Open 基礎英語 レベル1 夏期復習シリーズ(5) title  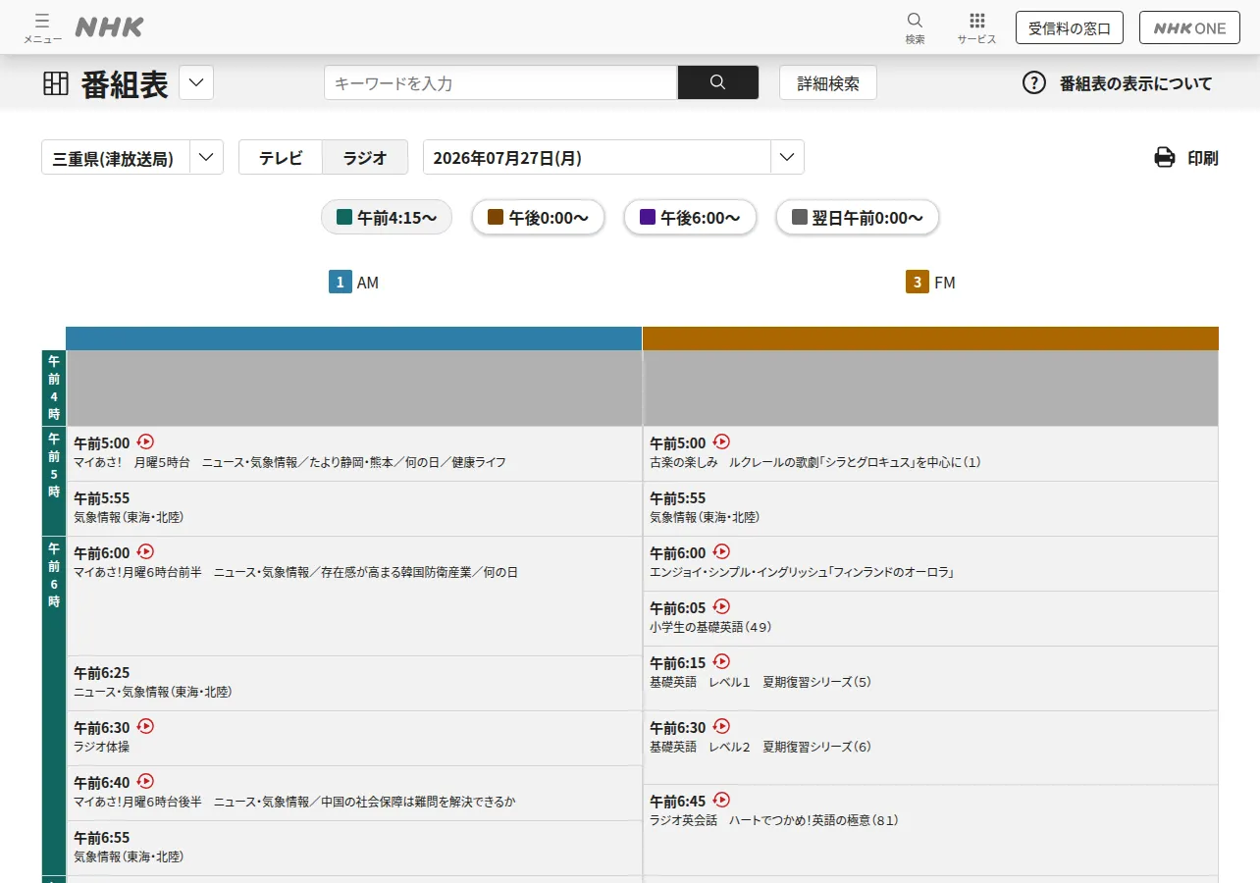click(x=761, y=682)
